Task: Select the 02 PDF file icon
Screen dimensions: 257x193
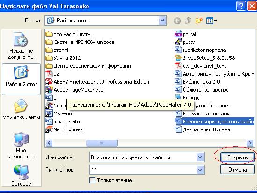Action: [49, 74]
